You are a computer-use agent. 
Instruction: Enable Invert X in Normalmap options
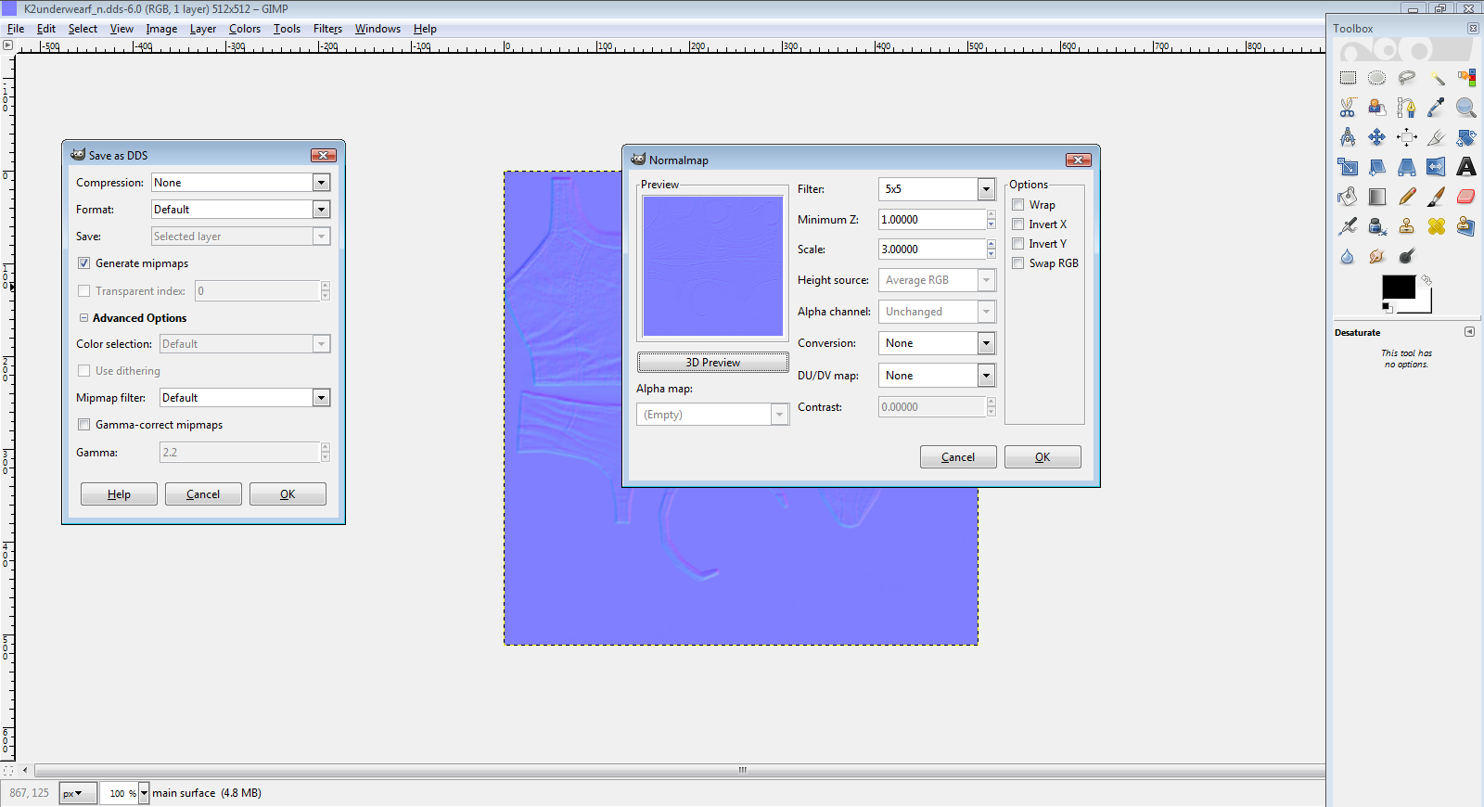tap(1018, 224)
